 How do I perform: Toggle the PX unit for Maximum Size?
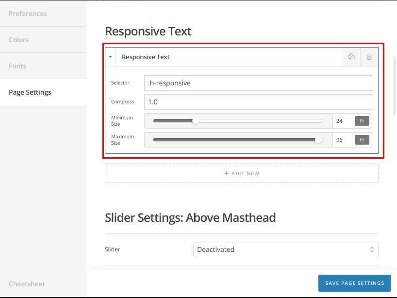pyautogui.click(x=362, y=140)
